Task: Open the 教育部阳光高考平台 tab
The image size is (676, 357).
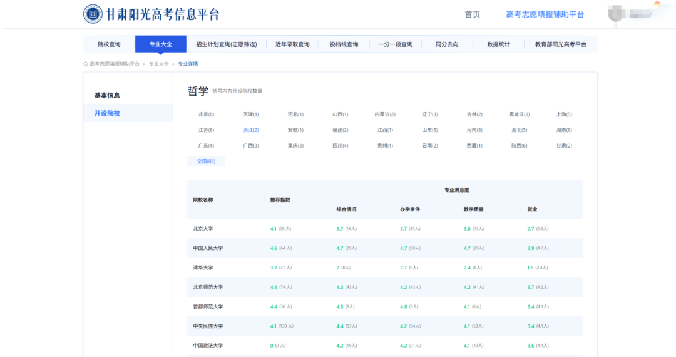Action: click(x=560, y=44)
